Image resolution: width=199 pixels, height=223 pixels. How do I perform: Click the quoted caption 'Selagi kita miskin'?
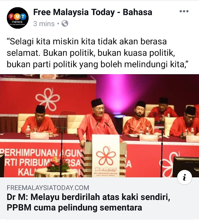coord(98,53)
